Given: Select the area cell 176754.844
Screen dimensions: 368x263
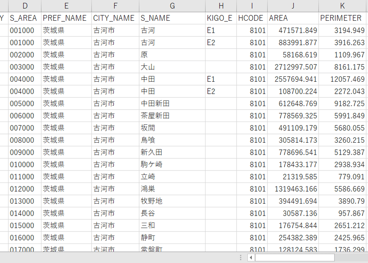Looking at the screenshot, I should tap(293, 226).
